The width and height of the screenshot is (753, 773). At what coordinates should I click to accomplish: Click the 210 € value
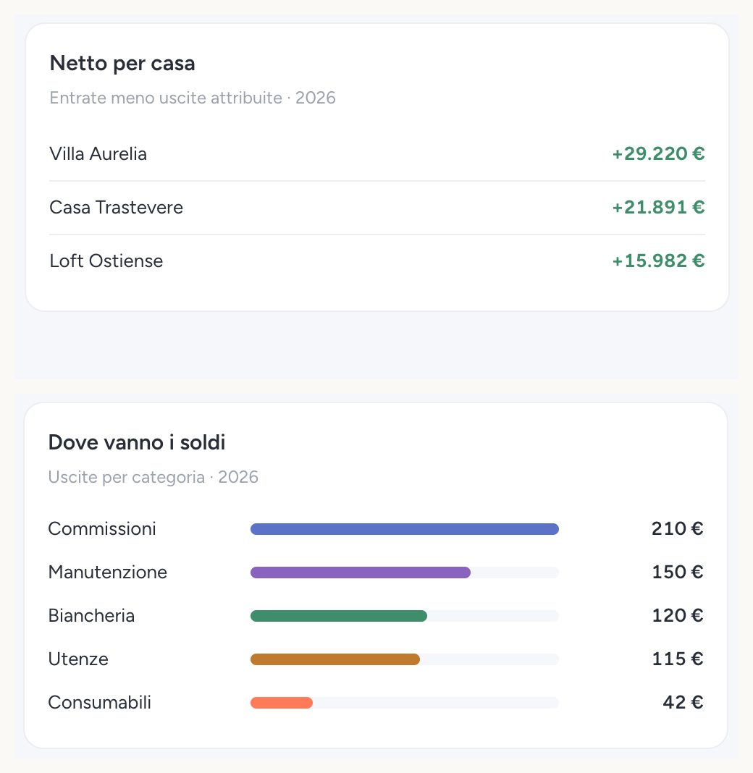(x=678, y=528)
